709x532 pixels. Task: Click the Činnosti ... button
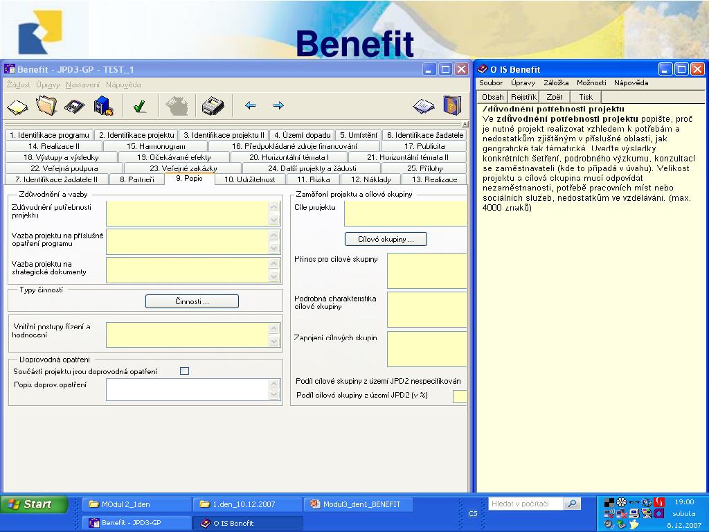click(x=192, y=301)
